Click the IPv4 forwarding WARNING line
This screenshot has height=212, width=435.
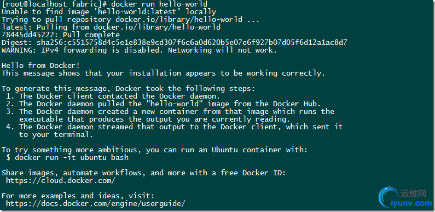[140, 50]
